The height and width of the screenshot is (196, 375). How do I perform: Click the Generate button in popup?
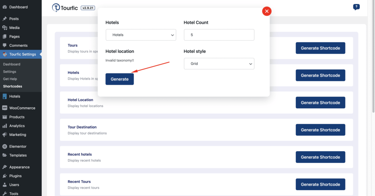coord(120,79)
